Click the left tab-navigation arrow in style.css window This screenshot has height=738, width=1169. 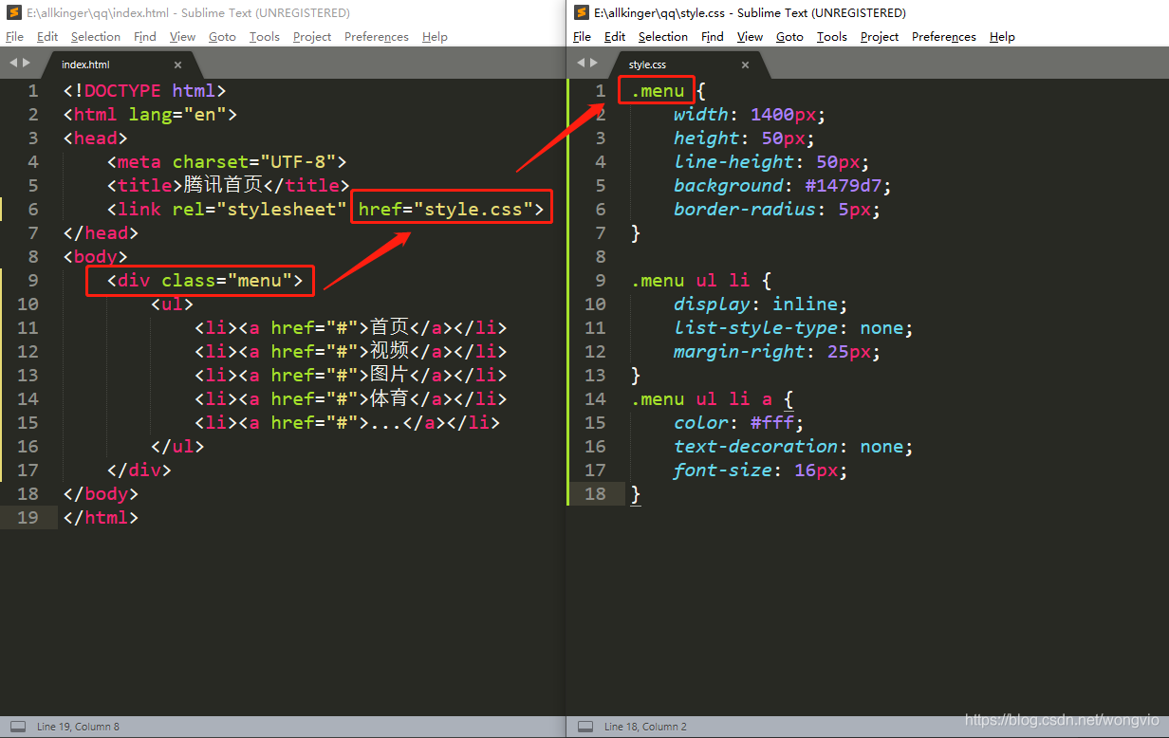tap(581, 63)
